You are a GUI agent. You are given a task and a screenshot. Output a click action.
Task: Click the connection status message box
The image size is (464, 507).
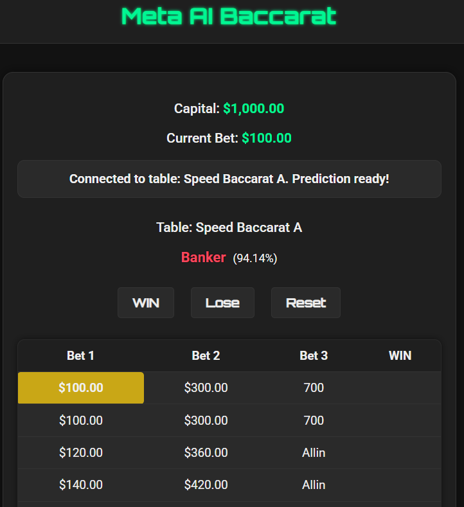click(229, 179)
